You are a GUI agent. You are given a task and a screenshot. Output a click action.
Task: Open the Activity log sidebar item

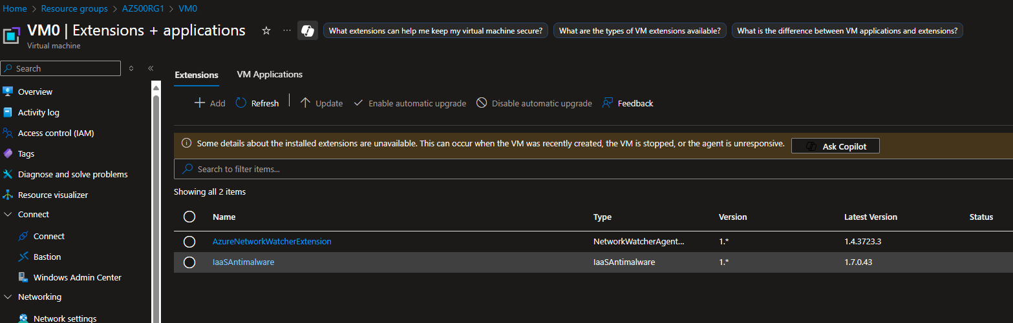(x=38, y=112)
